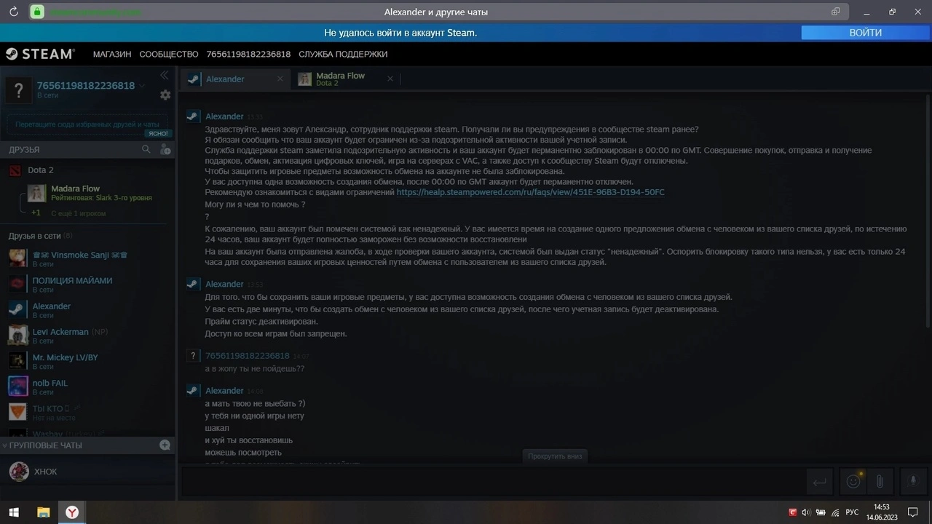
Task: Open friends list settings via the gear icon
Action: 165,95
